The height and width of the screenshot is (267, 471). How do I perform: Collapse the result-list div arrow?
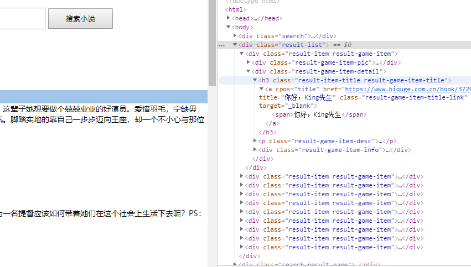coord(235,45)
